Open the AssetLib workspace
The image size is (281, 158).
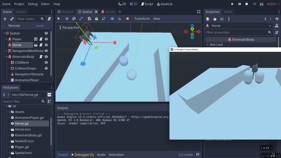165,4
